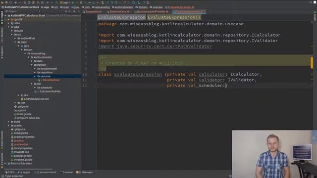Click the EvaluateExpression() method breadcrumb above code
Screen dimensions: 317x178
pos(174,17)
